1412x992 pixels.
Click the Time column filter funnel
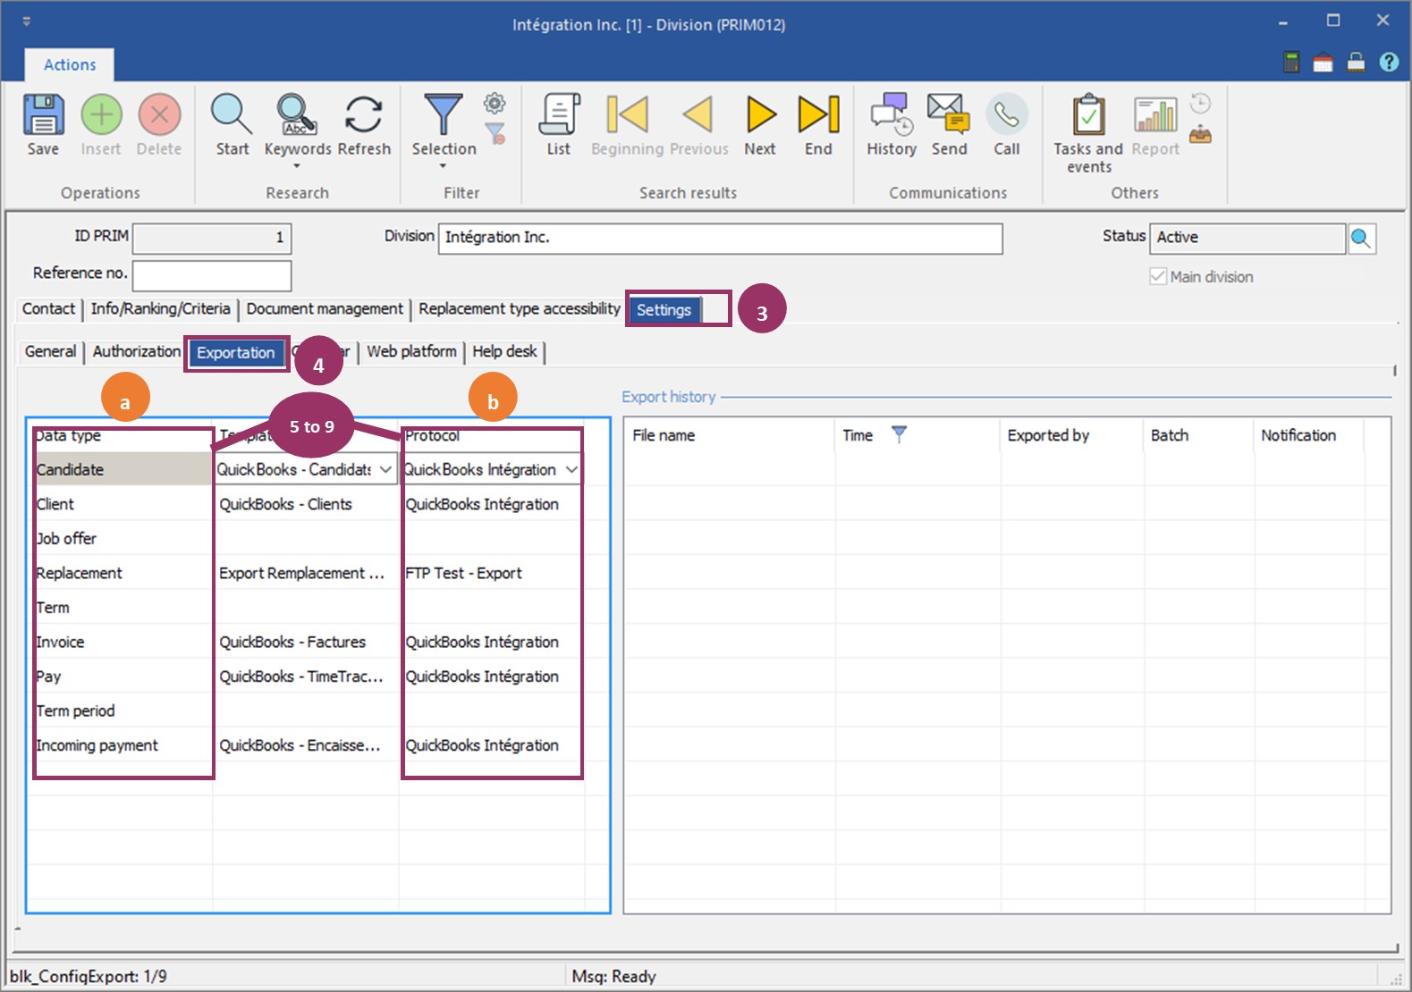tap(900, 434)
